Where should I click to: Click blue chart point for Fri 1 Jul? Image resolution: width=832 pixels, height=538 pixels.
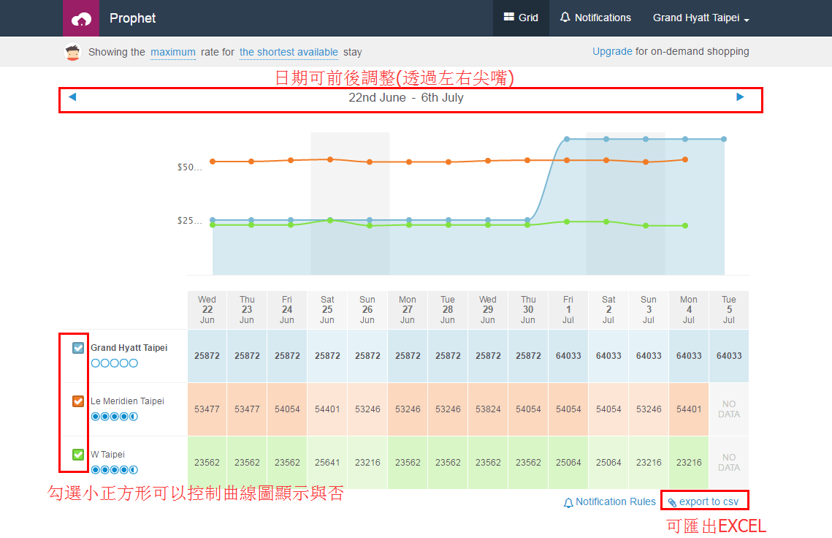point(567,139)
